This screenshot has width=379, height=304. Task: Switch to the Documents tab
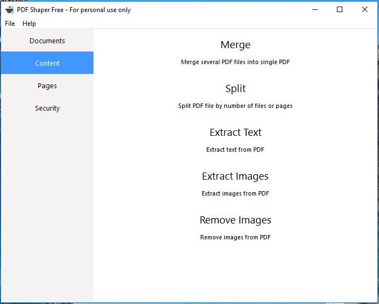coord(47,41)
